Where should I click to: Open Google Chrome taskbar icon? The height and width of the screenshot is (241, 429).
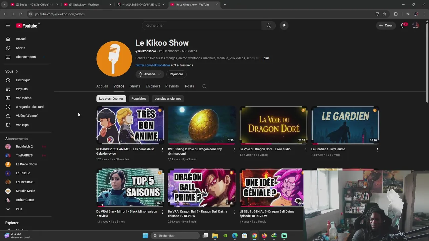(254, 236)
